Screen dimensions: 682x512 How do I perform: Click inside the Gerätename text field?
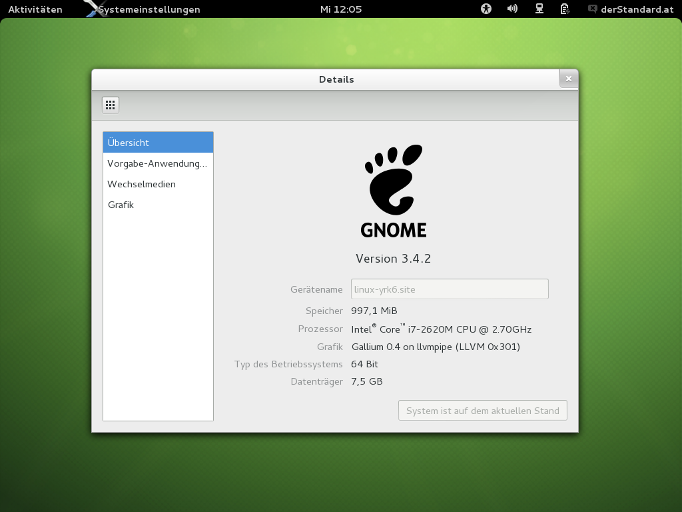(x=450, y=289)
